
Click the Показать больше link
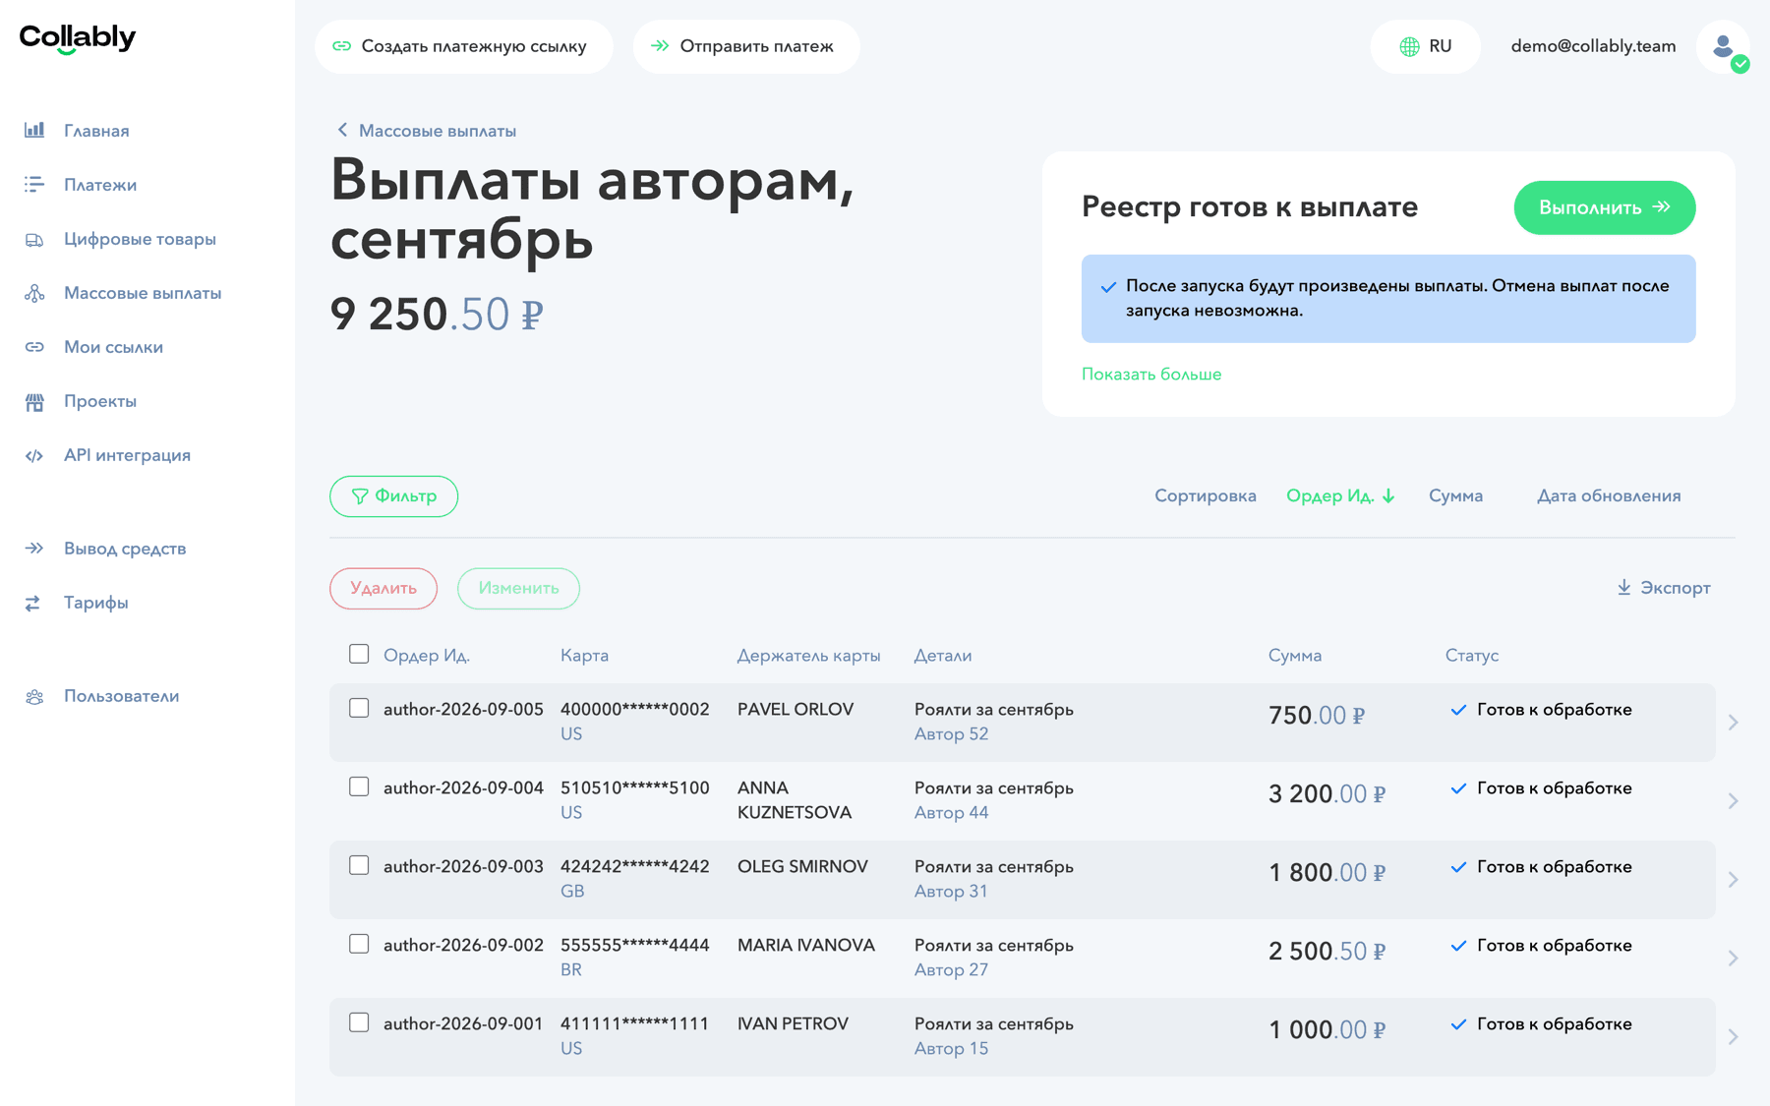(1151, 374)
